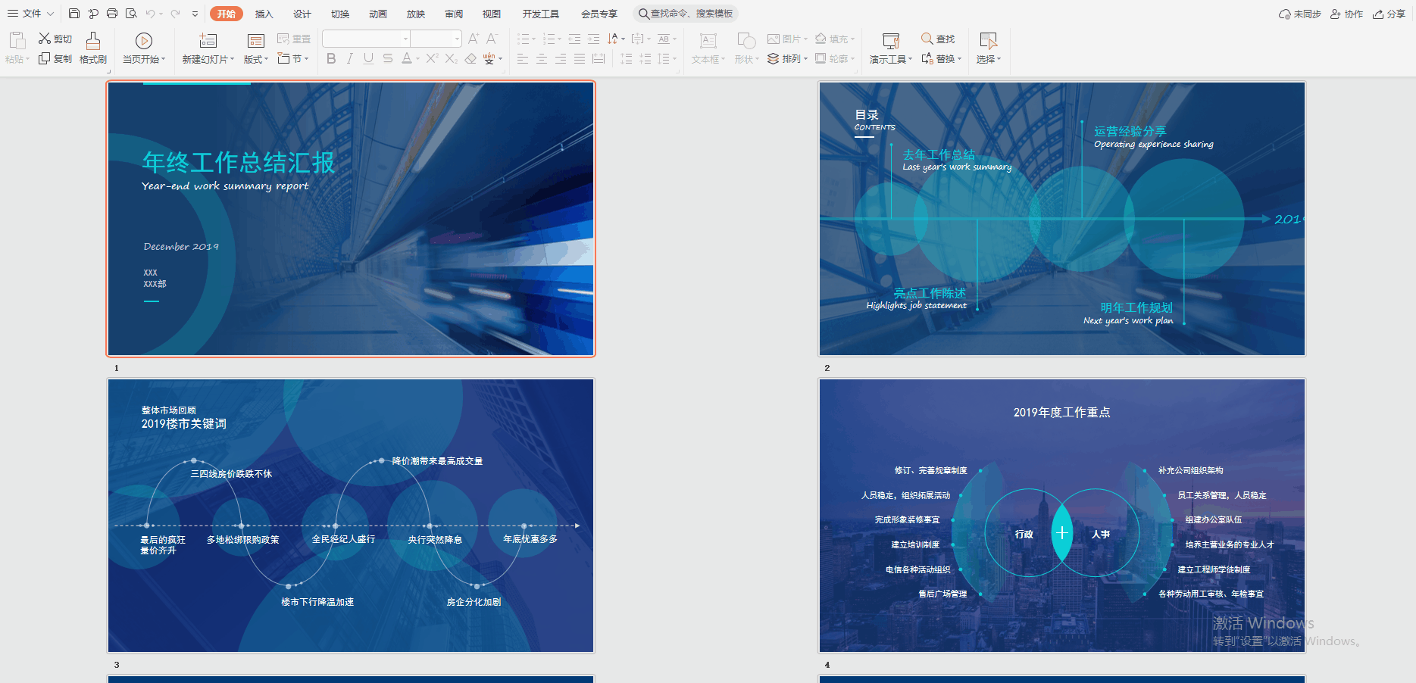Switch to the Start (开始) ribbon tab

click(x=226, y=14)
